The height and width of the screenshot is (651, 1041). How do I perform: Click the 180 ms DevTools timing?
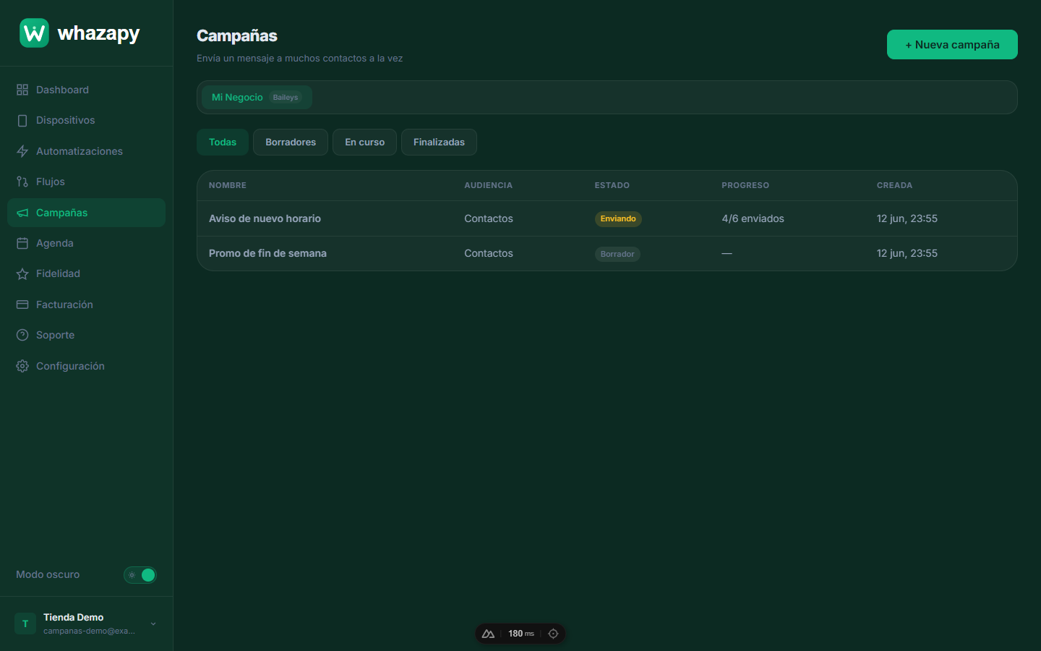point(520,634)
